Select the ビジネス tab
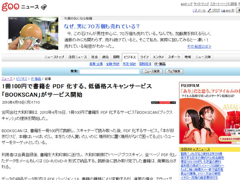Screen dimensions: 240x180 pos(130,57)
